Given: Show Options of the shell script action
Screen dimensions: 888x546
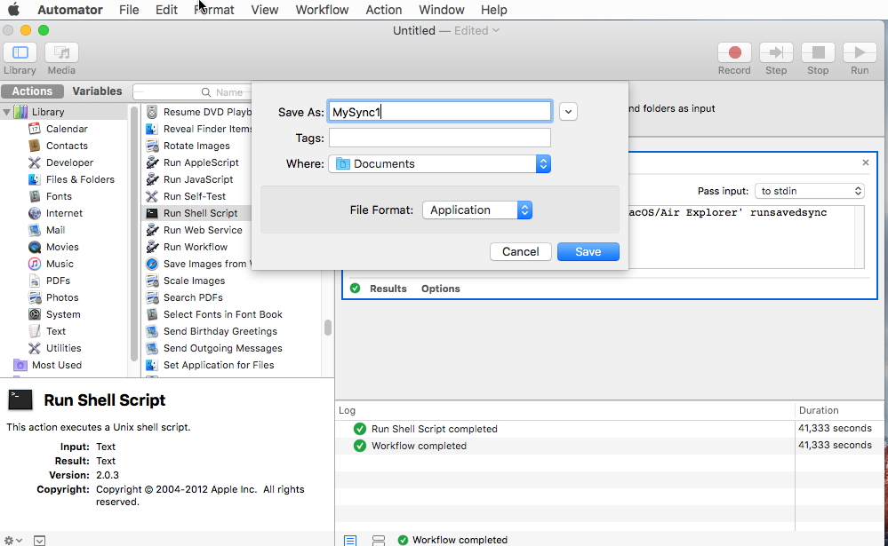Looking at the screenshot, I should pyautogui.click(x=441, y=289).
